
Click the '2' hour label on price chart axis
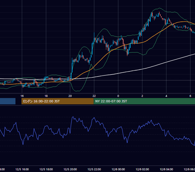click(x=142, y=96)
